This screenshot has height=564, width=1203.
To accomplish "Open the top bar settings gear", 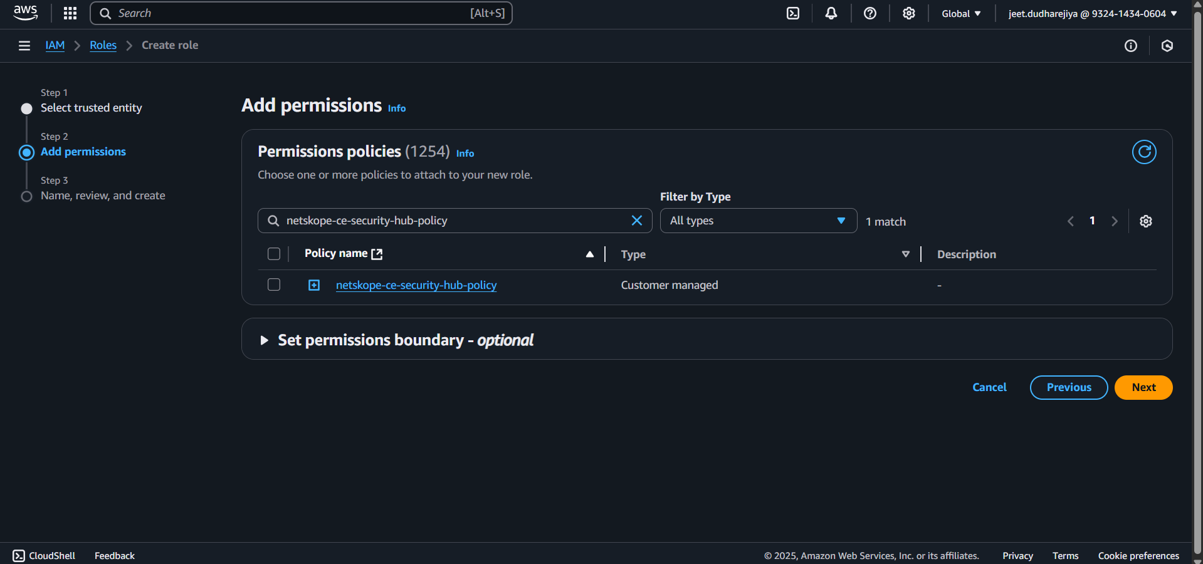I will [909, 13].
